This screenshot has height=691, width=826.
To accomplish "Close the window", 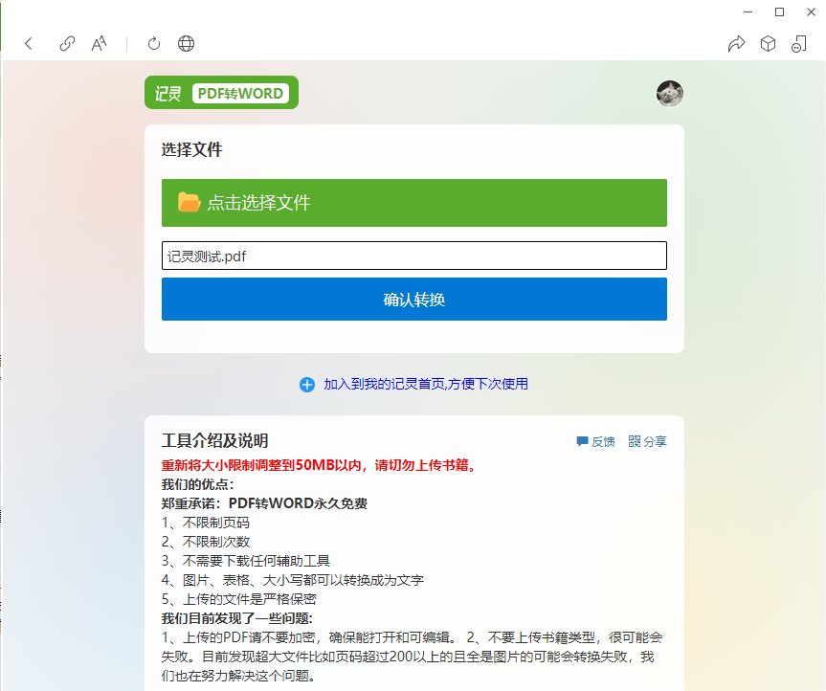I will coord(812,11).
